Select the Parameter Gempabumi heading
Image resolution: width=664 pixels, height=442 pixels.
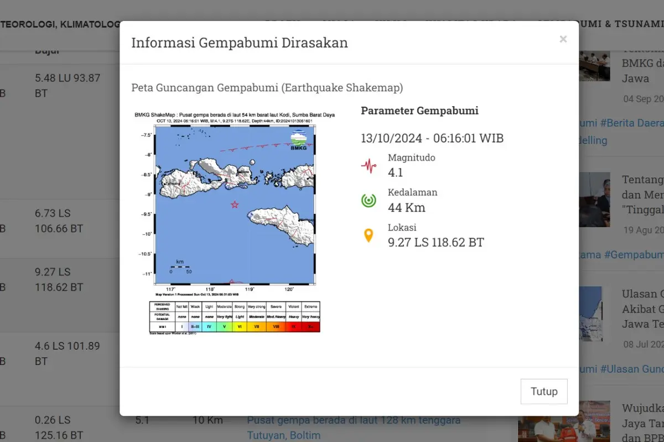coord(419,110)
